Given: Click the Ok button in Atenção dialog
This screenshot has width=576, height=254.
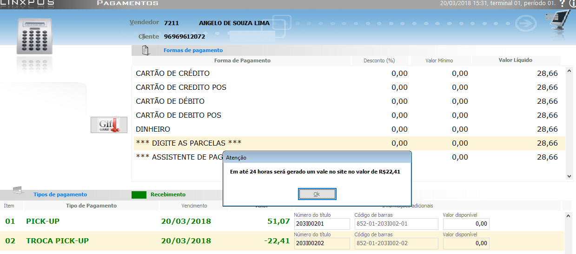Looking at the screenshot, I should tap(317, 194).
